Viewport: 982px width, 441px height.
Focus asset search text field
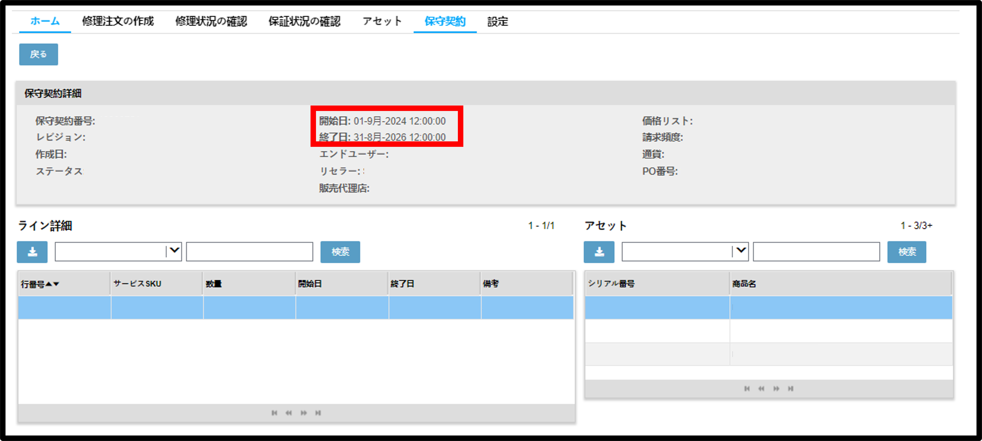[x=816, y=252]
